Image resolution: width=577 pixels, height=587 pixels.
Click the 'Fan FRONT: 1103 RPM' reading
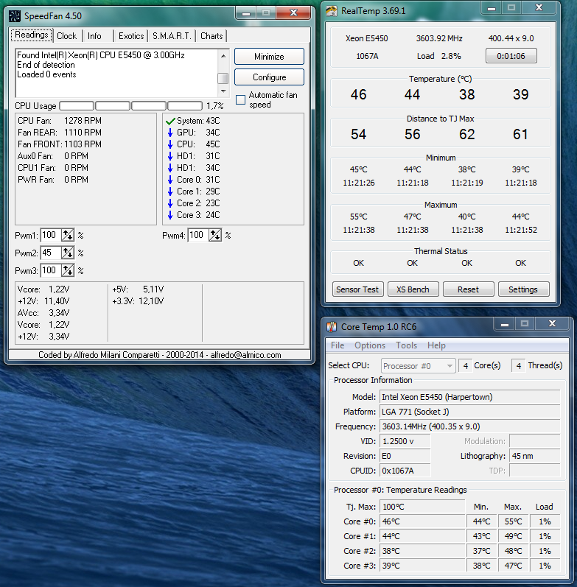pyautogui.click(x=60, y=144)
